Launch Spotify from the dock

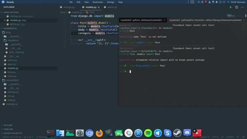tap(148, 133)
